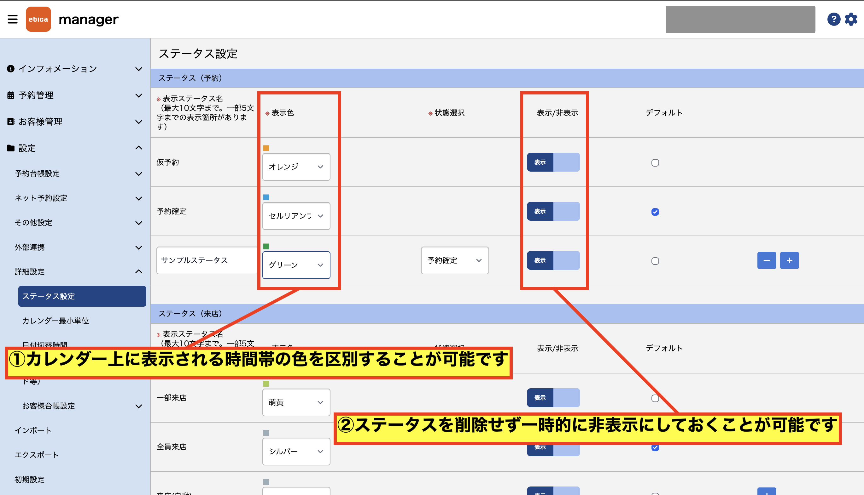Click the お客様管理 contact icon
The width and height of the screenshot is (864, 495).
pos(10,122)
